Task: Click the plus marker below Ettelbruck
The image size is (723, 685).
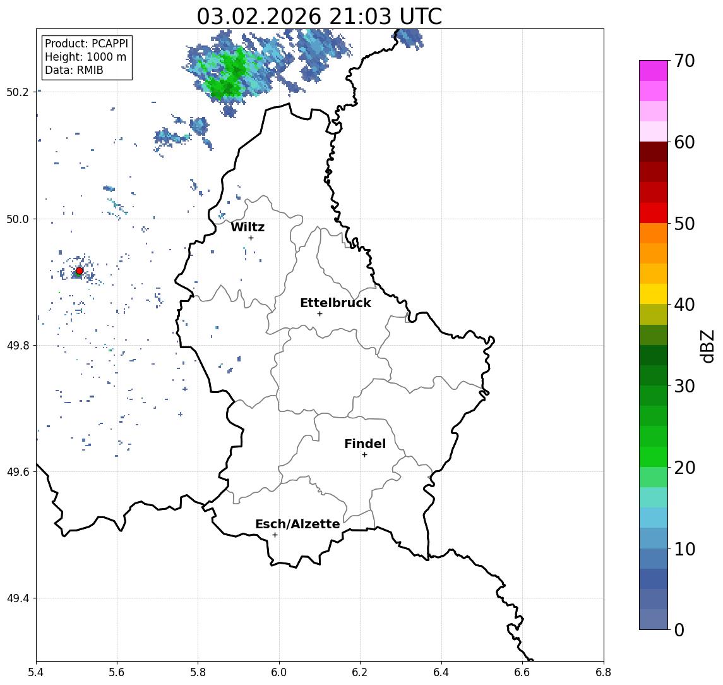Action: coord(320,314)
